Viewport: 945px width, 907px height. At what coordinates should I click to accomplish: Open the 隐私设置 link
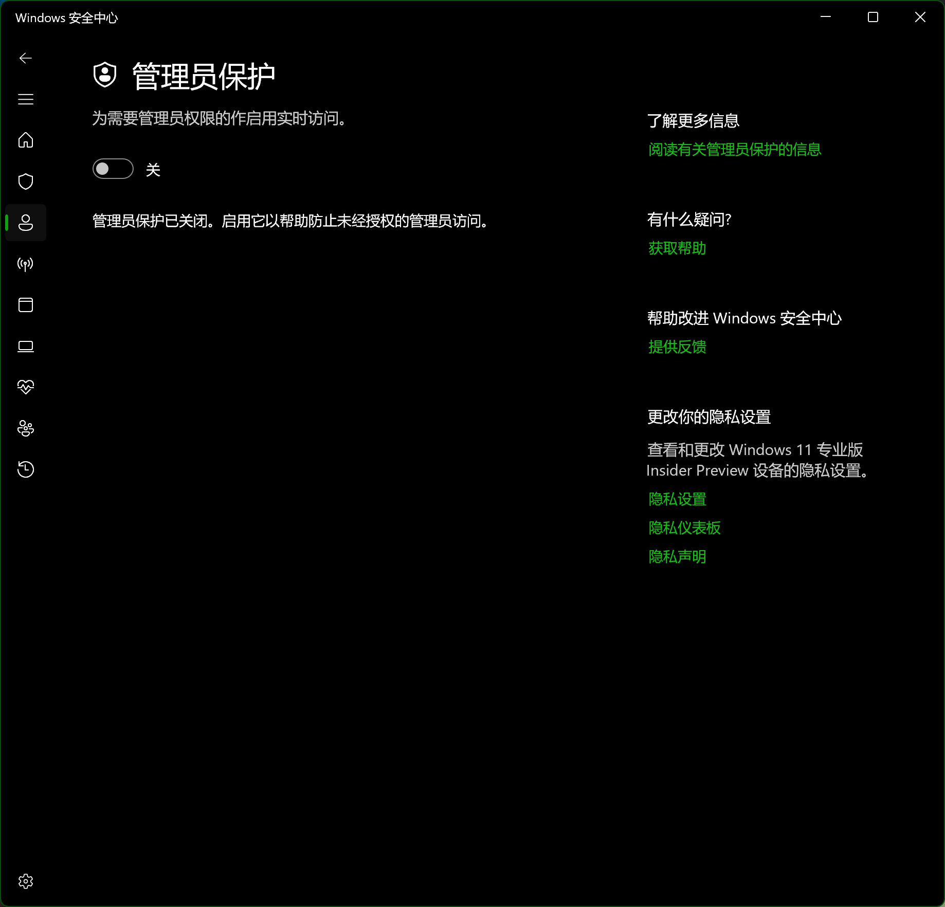pos(677,499)
